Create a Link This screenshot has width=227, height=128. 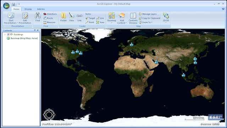[79, 17]
